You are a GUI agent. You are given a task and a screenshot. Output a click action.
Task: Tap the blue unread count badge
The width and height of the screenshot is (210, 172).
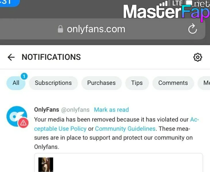[24, 77]
